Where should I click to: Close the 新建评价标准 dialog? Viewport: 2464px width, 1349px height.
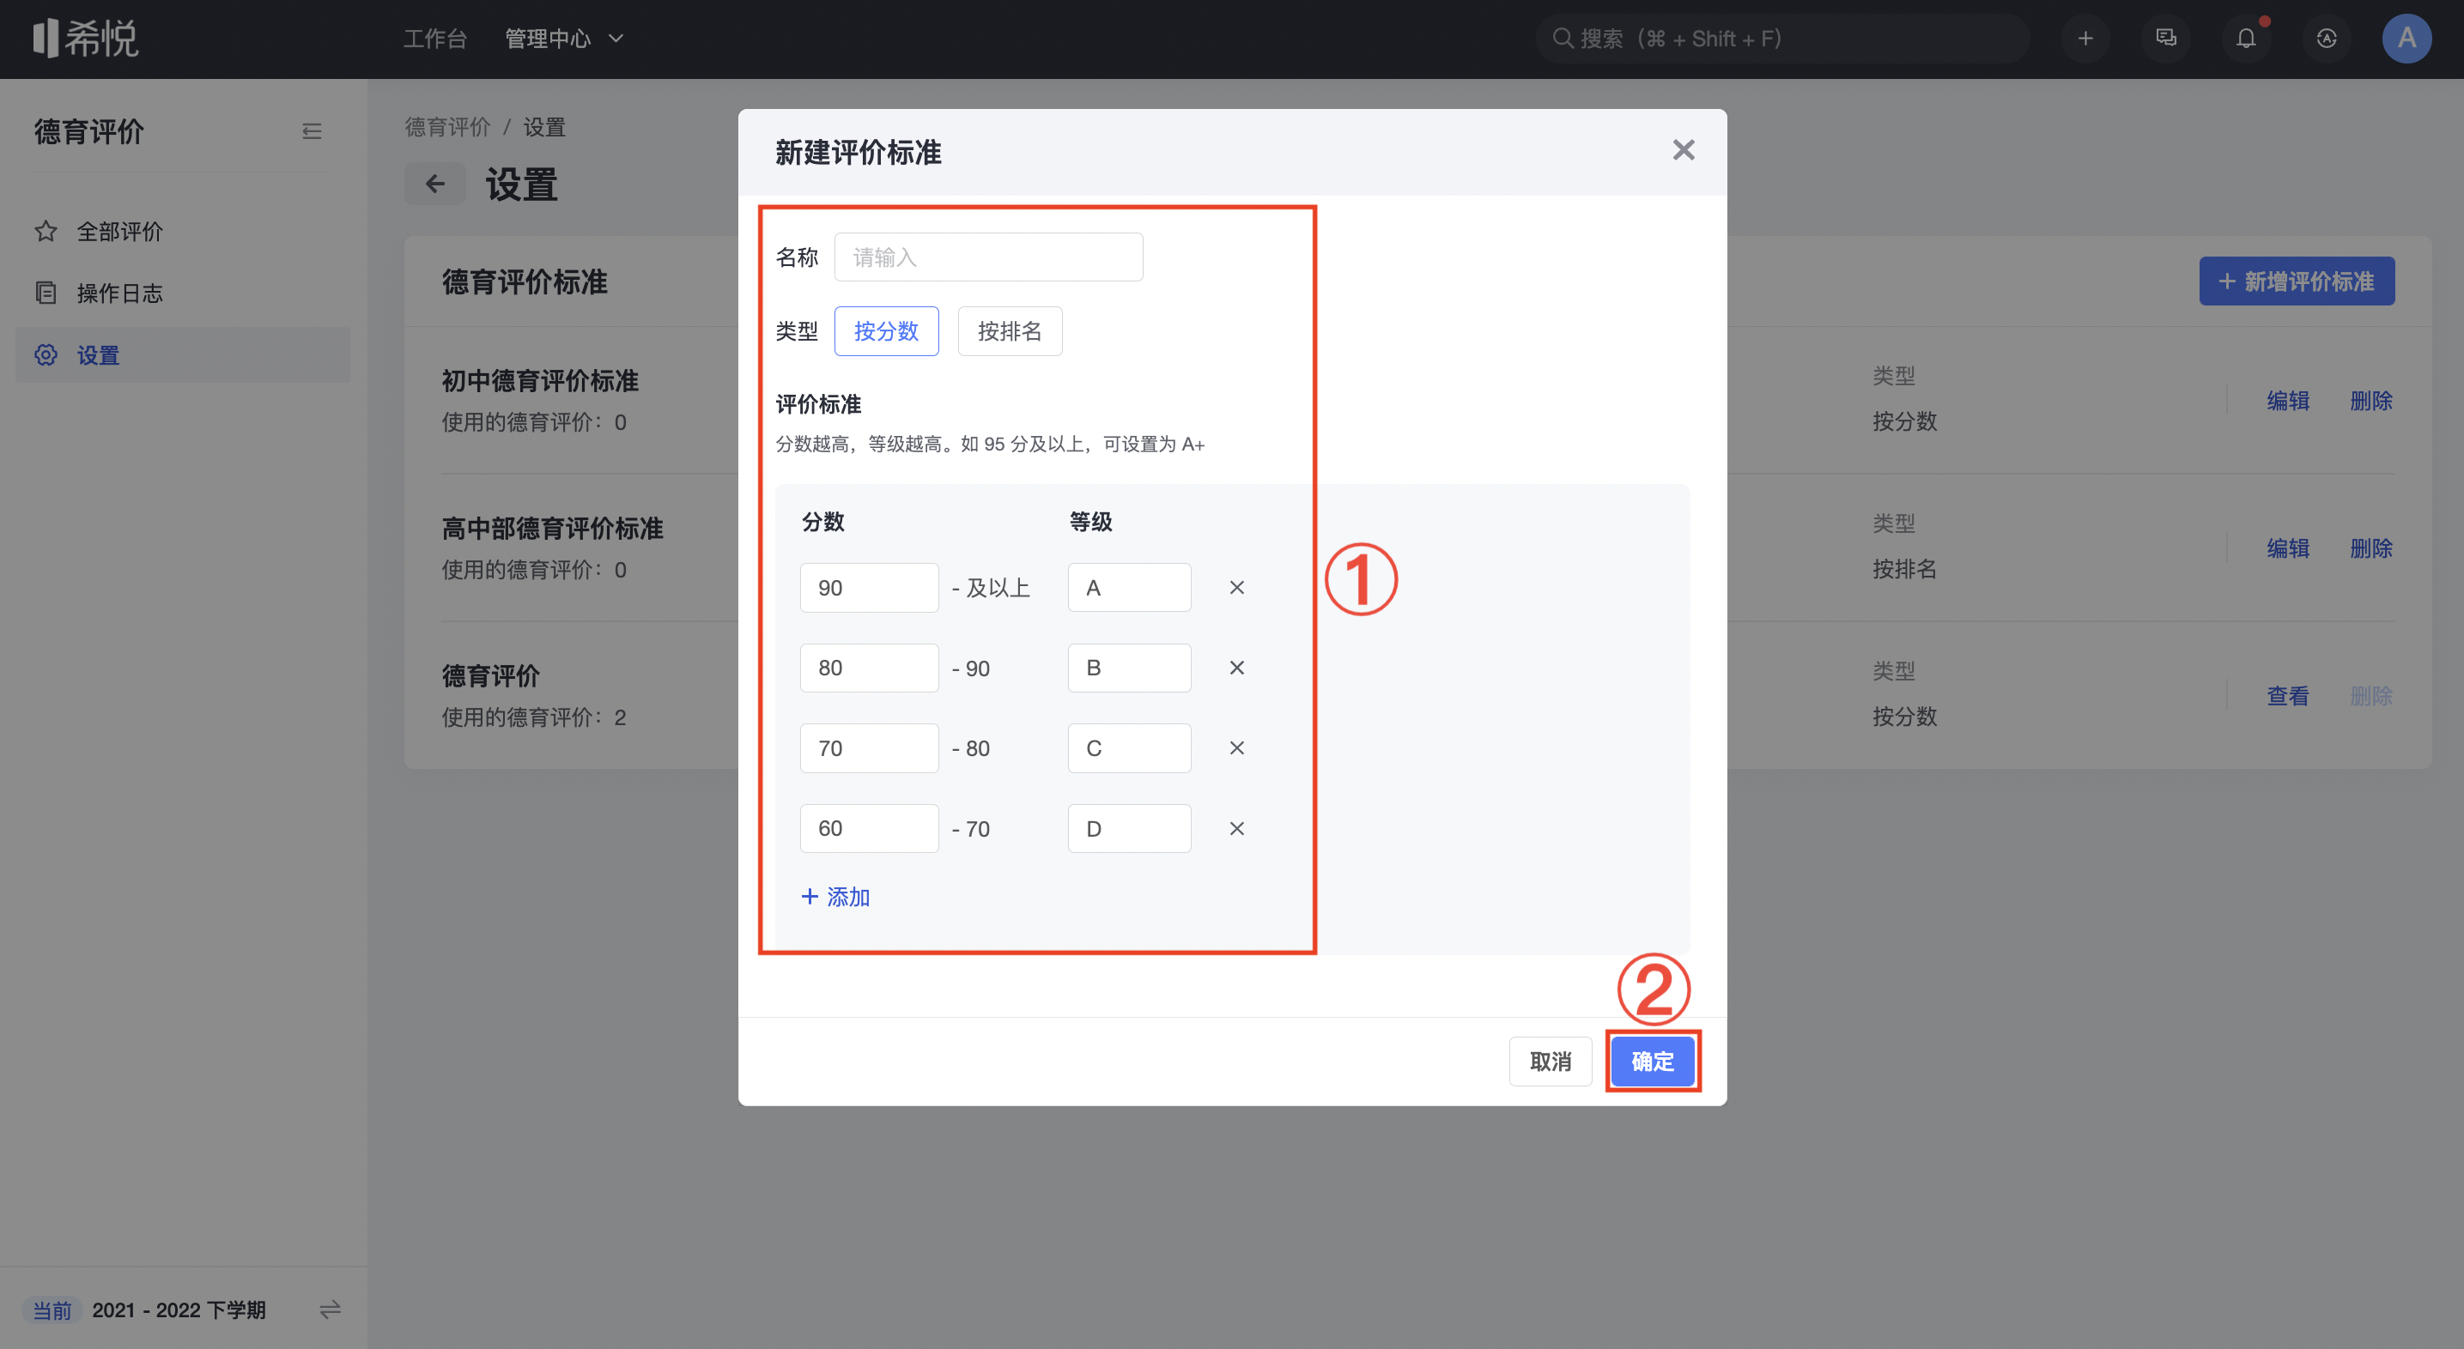1684,150
